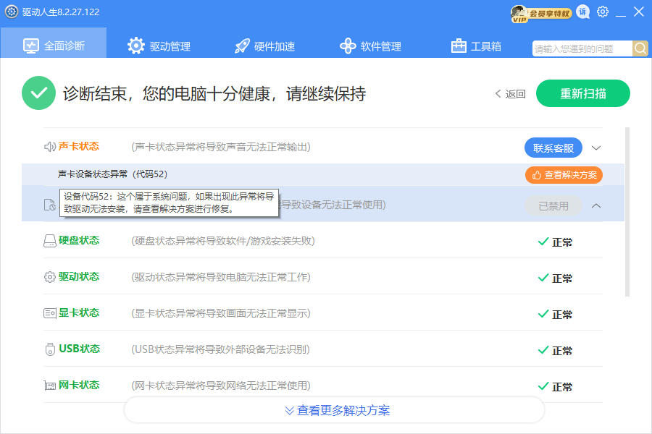Image resolution: width=652 pixels, height=434 pixels.
Task: Click the 驱动人生 app logo icon
Action: pyautogui.click(x=11, y=12)
